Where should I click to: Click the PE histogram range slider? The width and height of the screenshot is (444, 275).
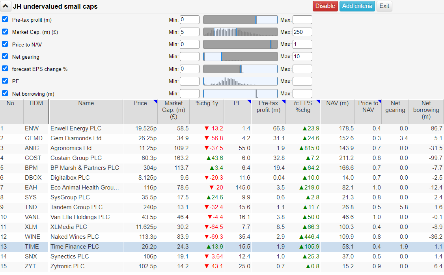pos(241,81)
